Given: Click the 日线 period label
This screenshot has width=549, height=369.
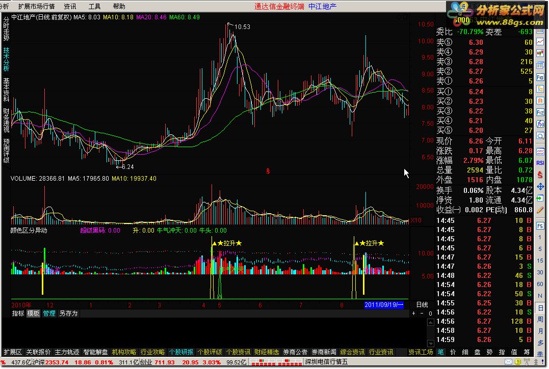Looking at the screenshot, I should 422,305.
